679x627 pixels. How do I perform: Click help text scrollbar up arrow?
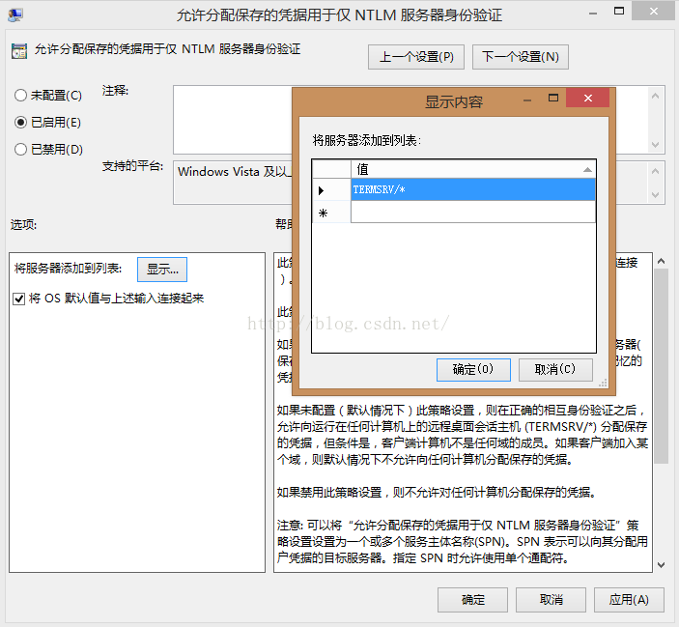click(x=661, y=261)
